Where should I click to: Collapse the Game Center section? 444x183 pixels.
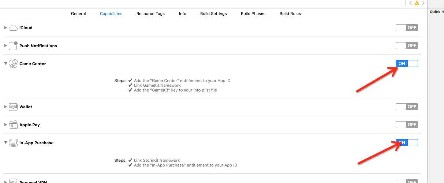coord(5,64)
